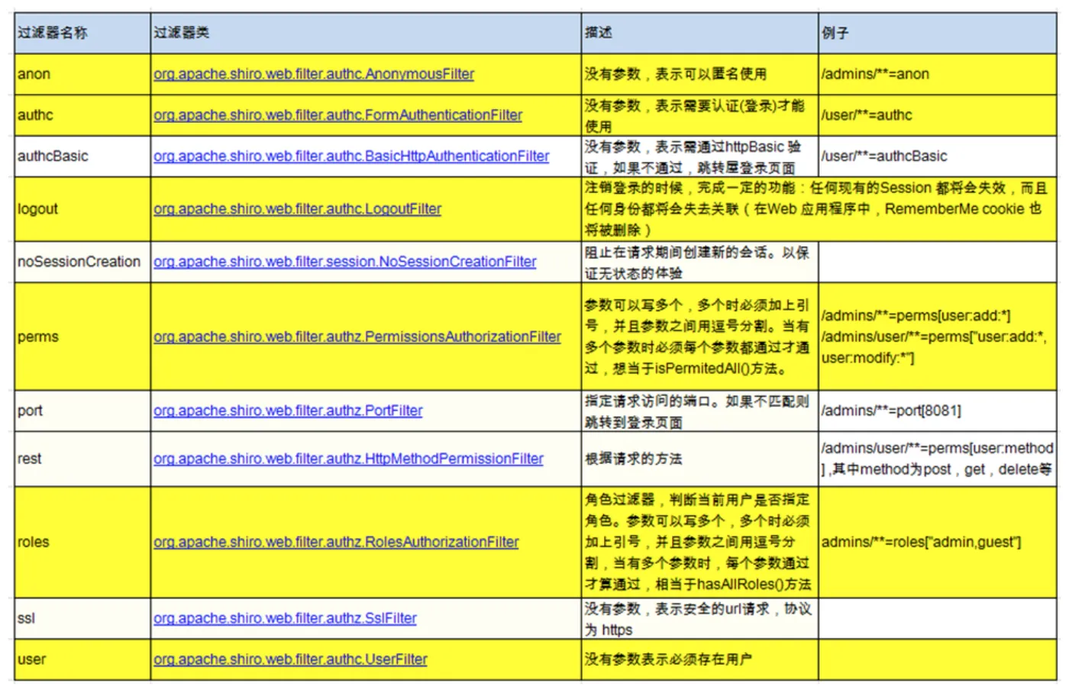Select the 'user' filter name cell

[82, 659]
